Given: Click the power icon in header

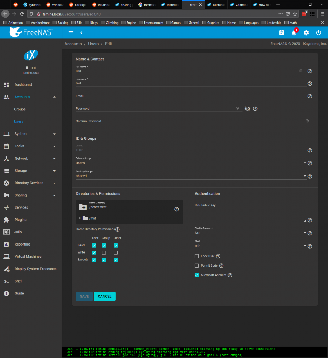Looking at the screenshot, I should 318,33.
